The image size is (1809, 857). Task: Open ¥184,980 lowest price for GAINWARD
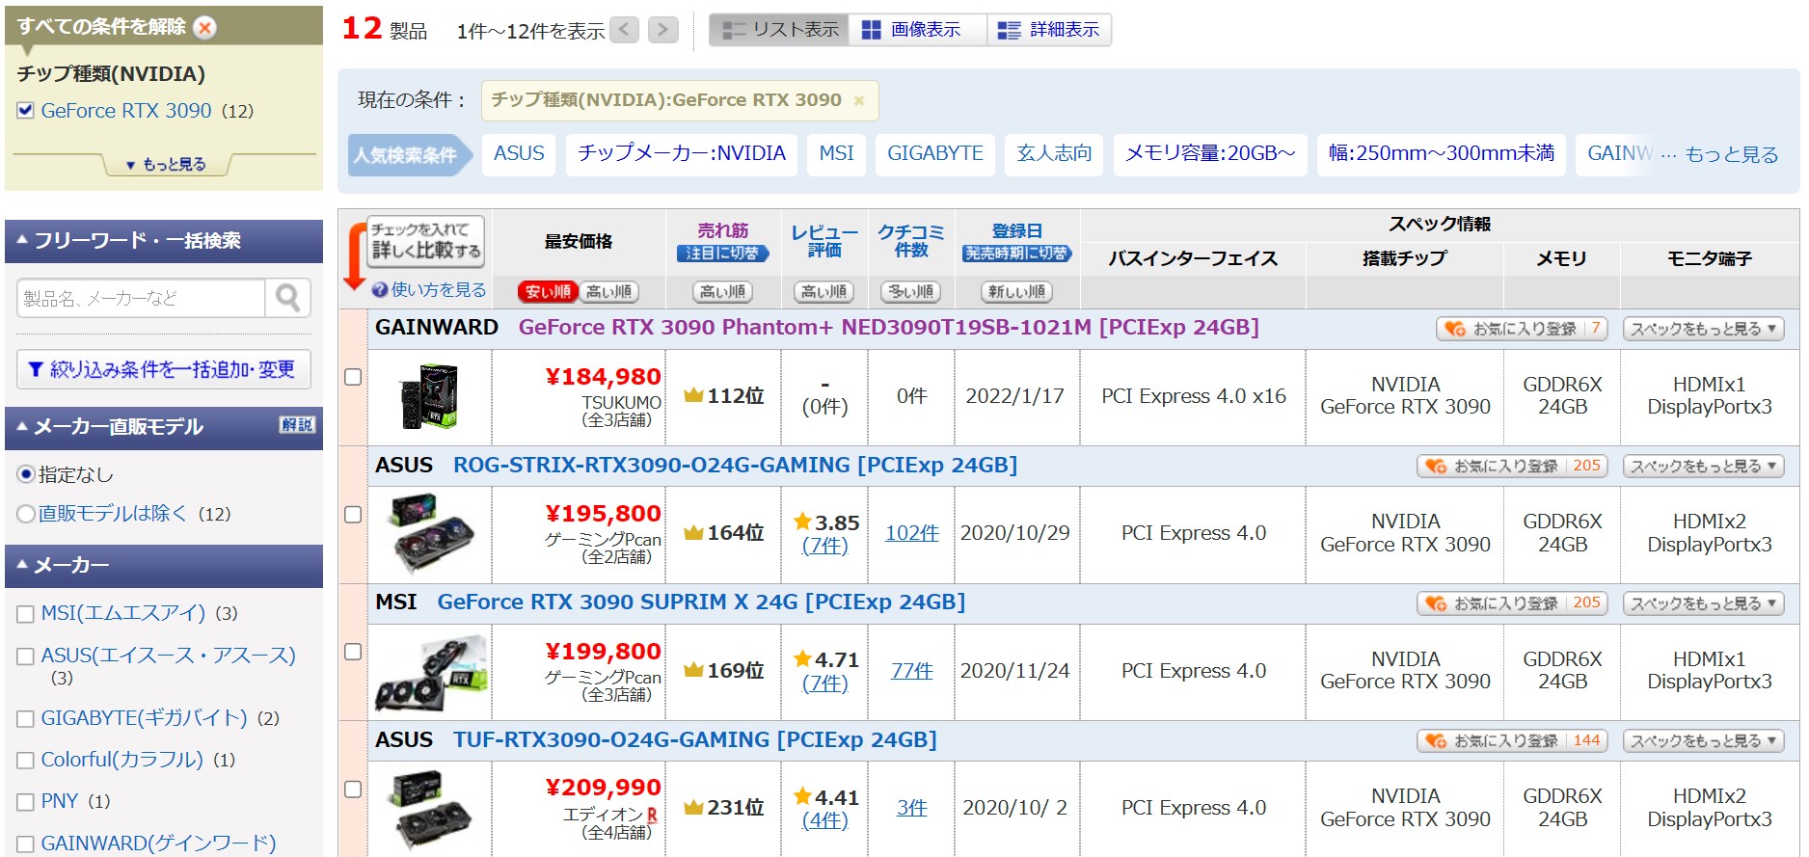pyautogui.click(x=603, y=377)
